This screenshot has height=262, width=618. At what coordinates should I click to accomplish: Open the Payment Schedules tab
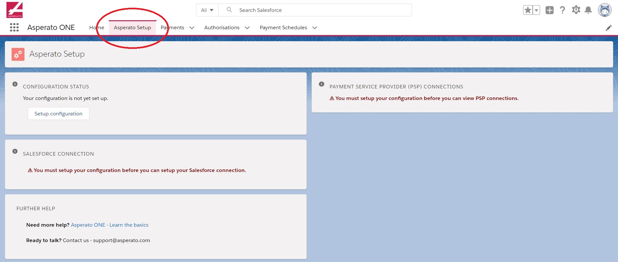(283, 28)
